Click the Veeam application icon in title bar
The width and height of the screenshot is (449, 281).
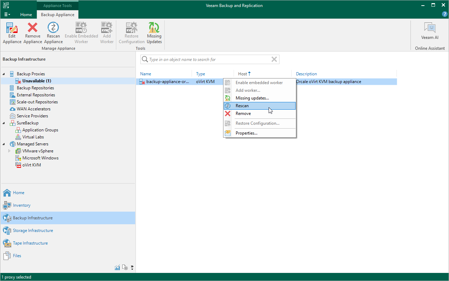5,5
